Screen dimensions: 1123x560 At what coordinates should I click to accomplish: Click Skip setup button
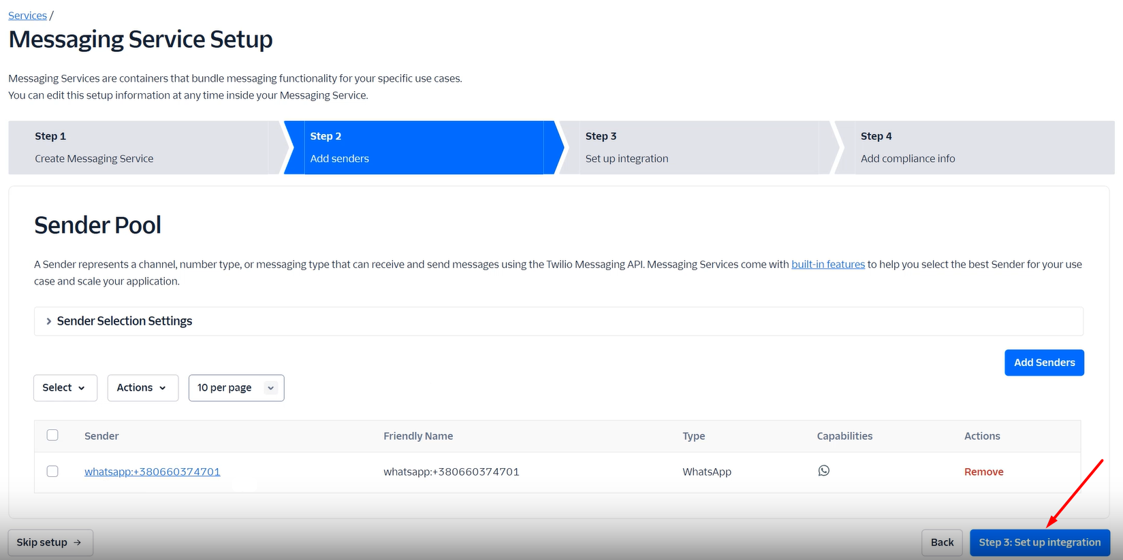50,542
